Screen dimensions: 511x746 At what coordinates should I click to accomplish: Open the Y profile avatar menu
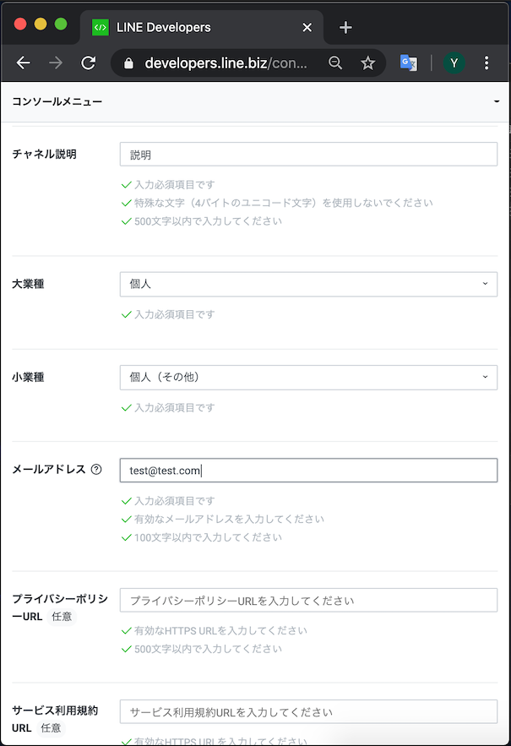454,63
